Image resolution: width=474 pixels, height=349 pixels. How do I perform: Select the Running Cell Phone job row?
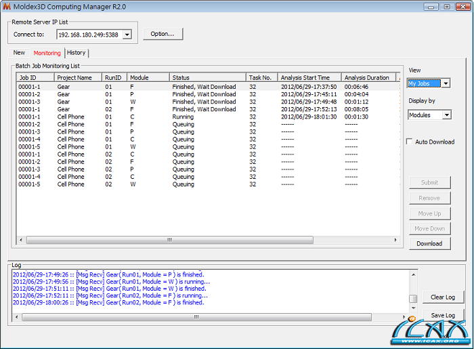[x=209, y=117]
